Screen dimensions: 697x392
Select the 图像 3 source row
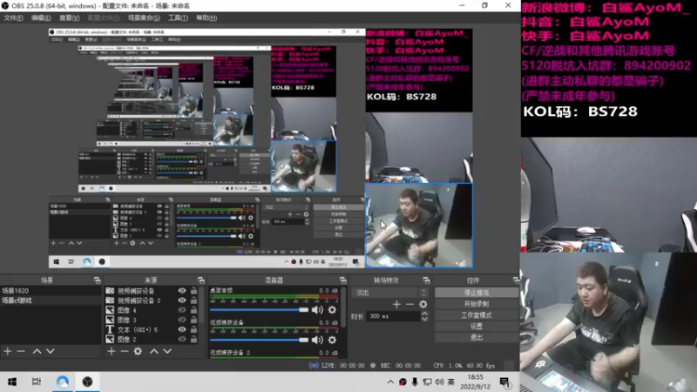click(152, 320)
